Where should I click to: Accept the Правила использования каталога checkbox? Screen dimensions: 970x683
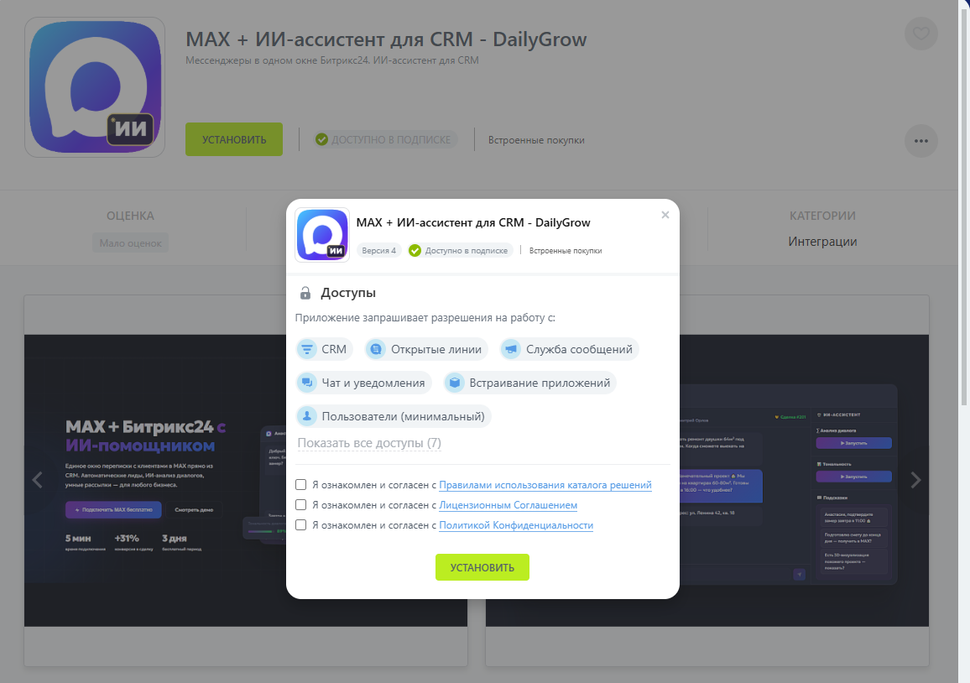tap(301, 485)
